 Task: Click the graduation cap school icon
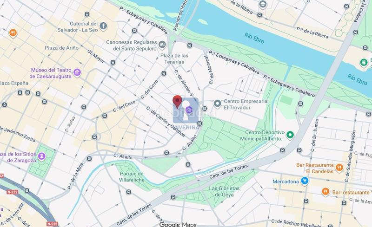263,4
